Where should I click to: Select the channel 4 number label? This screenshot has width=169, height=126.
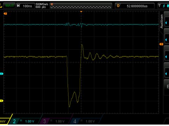pyautogui.click(x=75, y=121)
